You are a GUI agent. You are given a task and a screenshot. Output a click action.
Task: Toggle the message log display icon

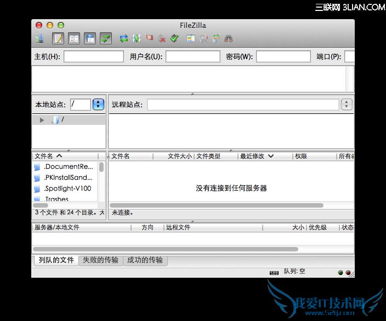pyautogui.click(x=58, y=38)
